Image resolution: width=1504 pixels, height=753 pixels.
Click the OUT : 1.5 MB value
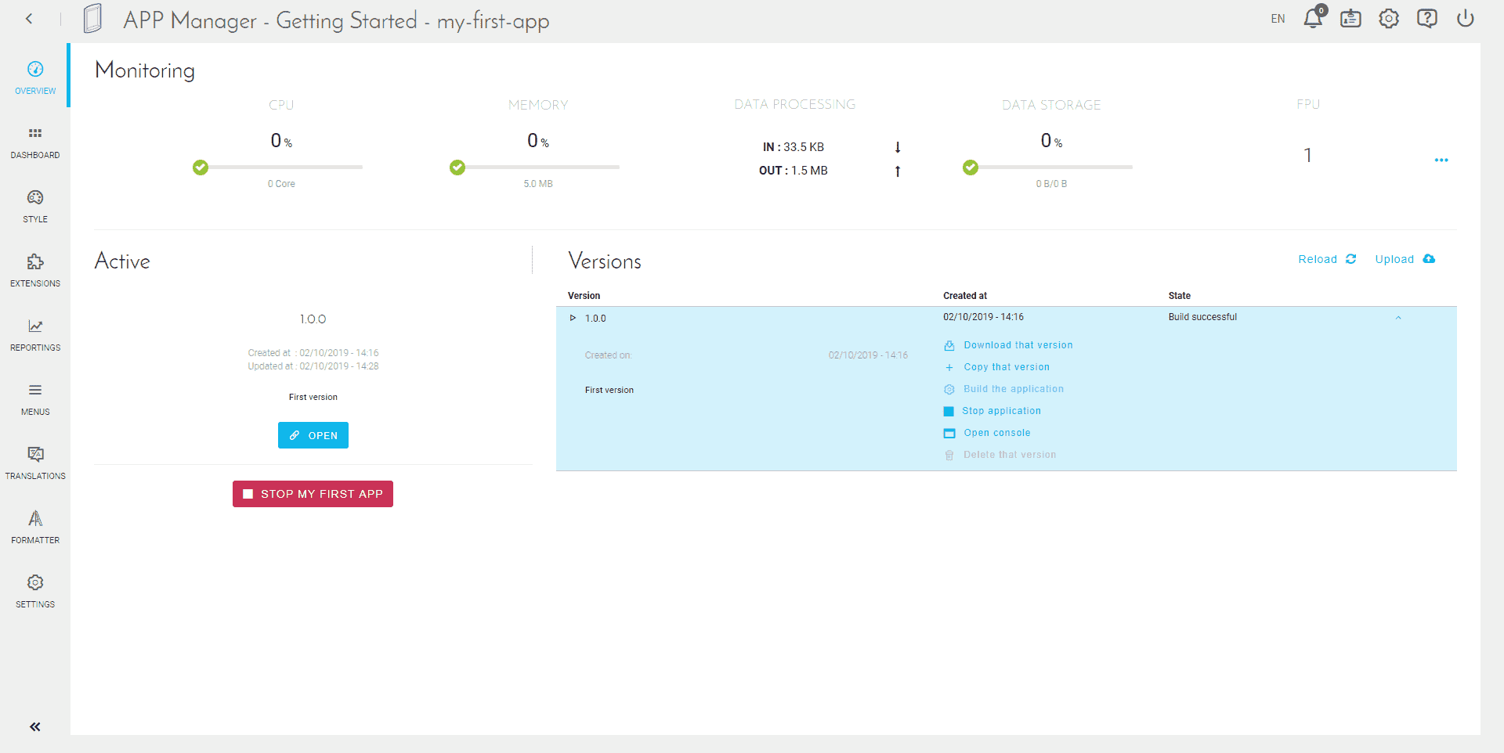(794, 171)
